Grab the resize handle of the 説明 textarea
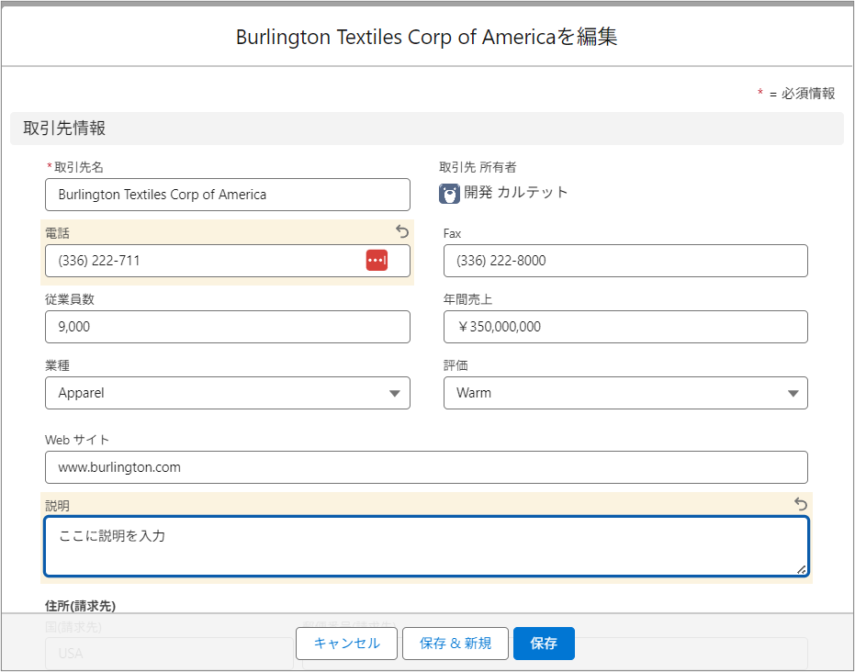 pyautogui.click(x=802, y=570)
